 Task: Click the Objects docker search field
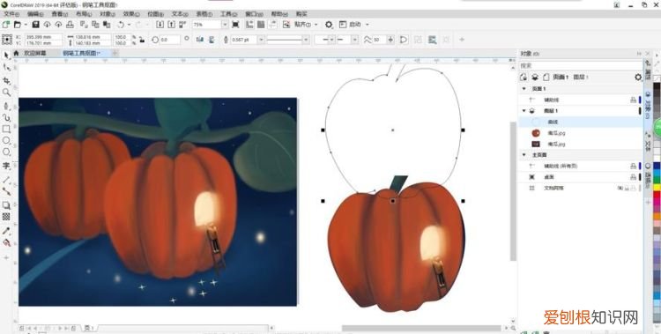tap(580, 66)
